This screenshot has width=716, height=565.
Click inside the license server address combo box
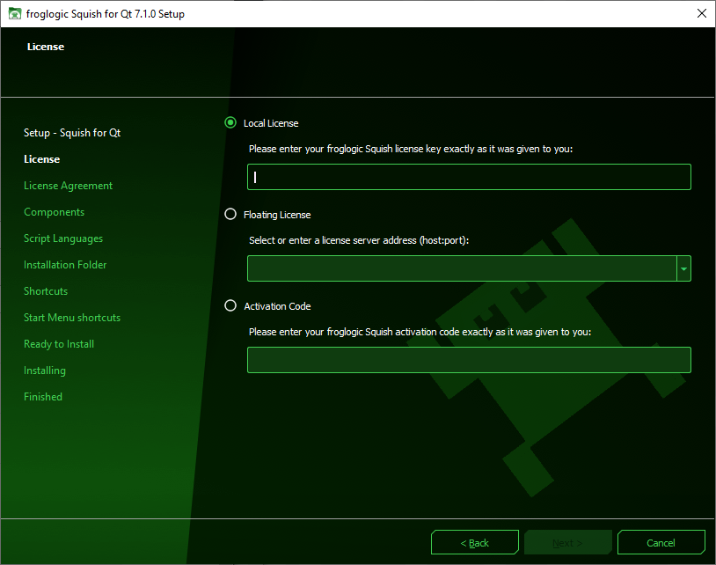click(461, 269)
